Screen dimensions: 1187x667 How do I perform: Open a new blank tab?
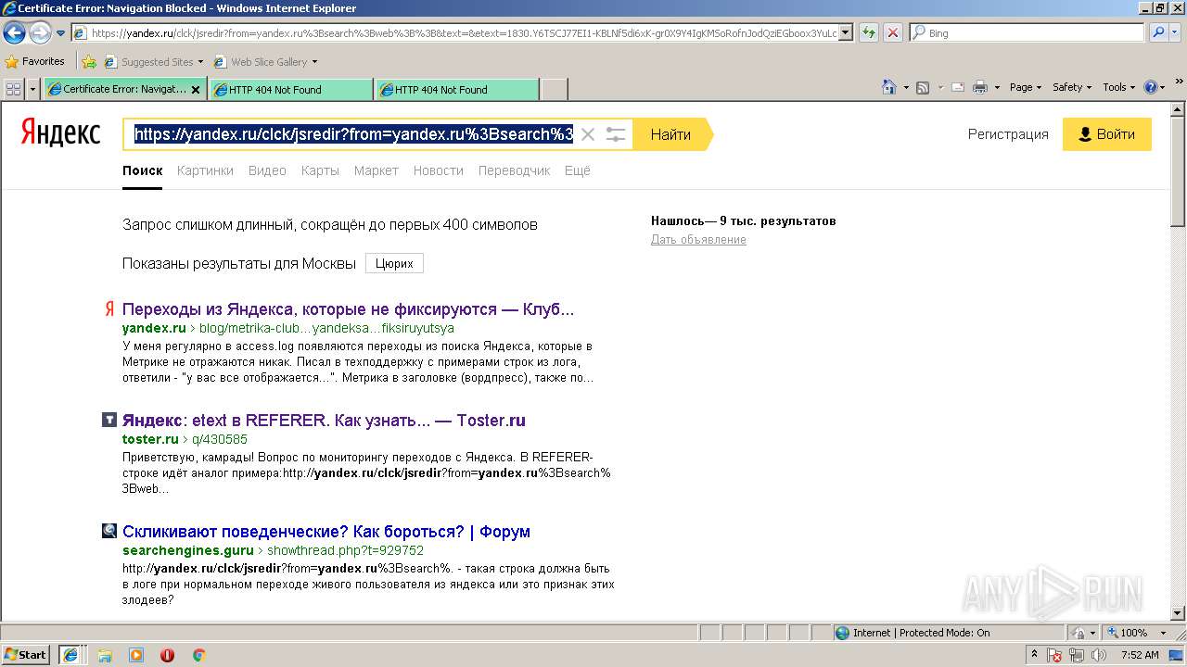[554, 90]
